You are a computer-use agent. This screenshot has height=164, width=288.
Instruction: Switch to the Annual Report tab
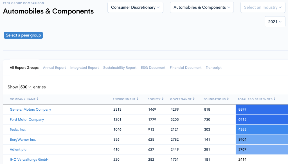tap(54, 67)
